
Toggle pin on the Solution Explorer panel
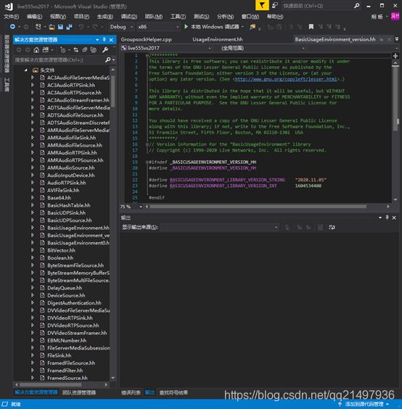click(x=104, y=40)
